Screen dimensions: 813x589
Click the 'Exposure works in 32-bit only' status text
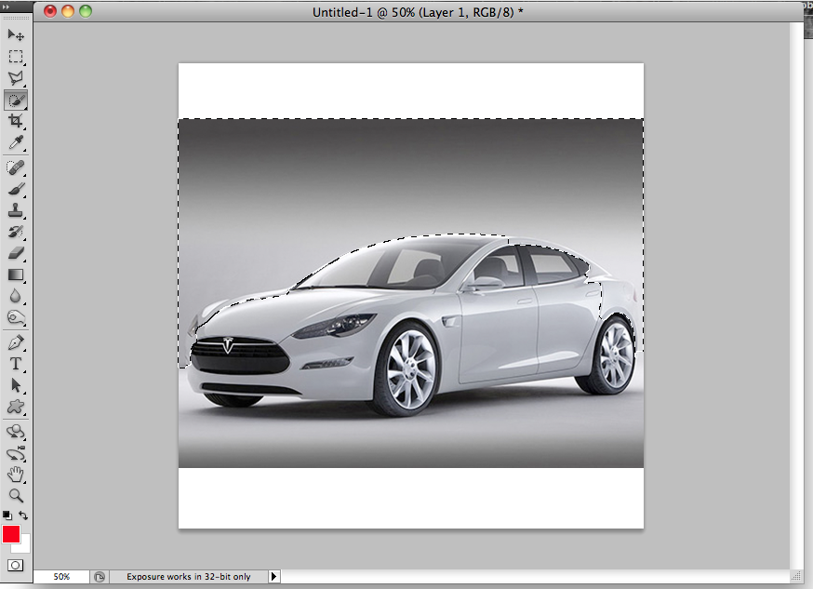coord(189,577)
